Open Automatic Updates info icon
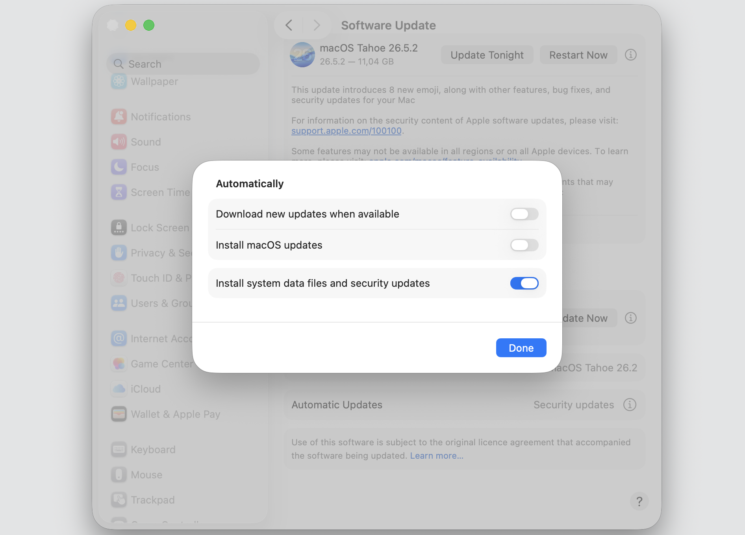 click(x=630, y=404)
